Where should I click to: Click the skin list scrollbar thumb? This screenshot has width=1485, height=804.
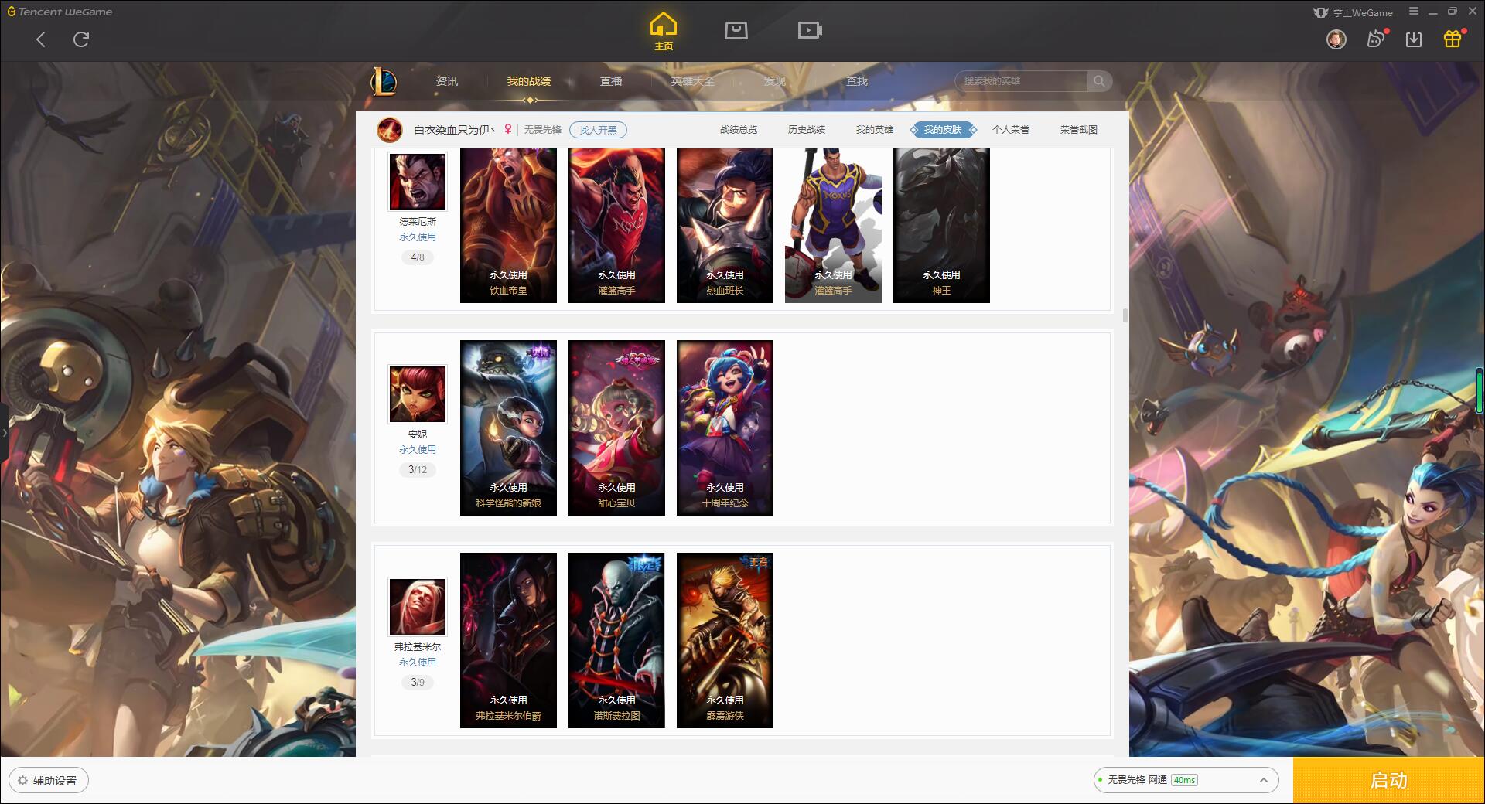(1125, 315)
